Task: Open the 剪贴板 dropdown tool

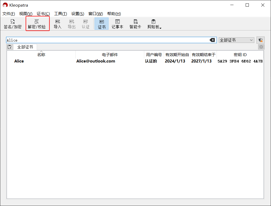Action: point(154,24)
